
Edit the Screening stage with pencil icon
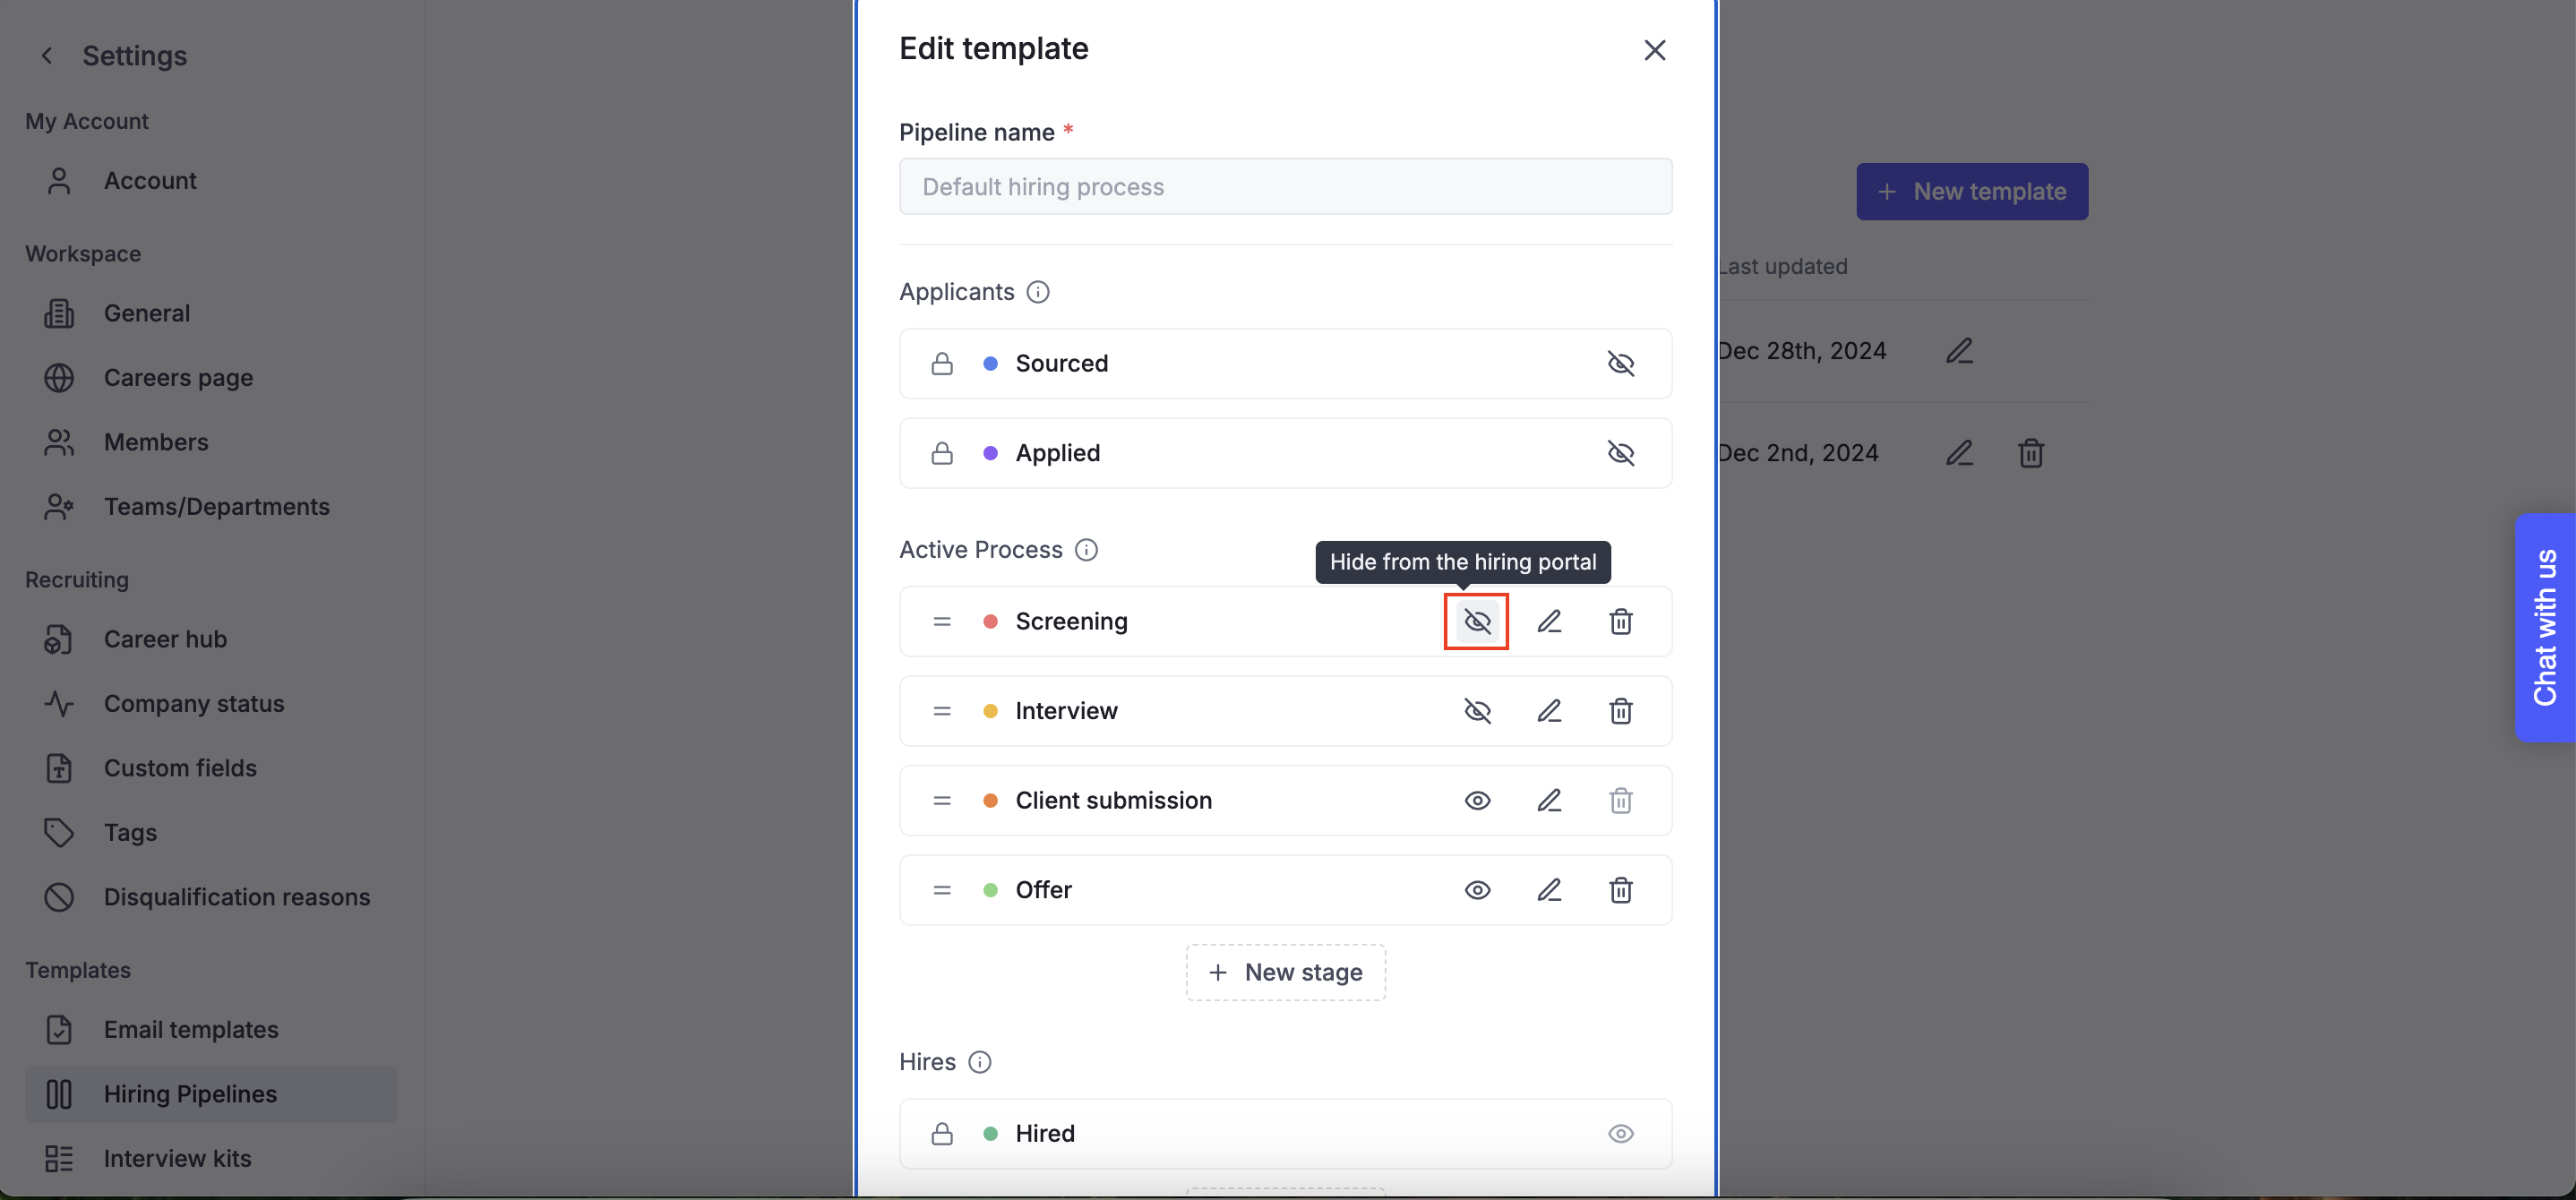[x=1549, y=621]
